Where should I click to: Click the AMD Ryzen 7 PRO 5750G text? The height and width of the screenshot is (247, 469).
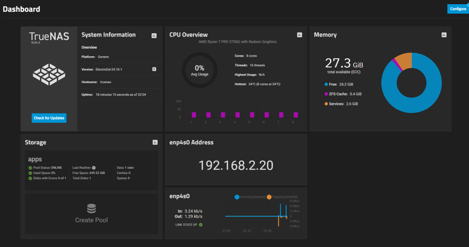point(237,42)
